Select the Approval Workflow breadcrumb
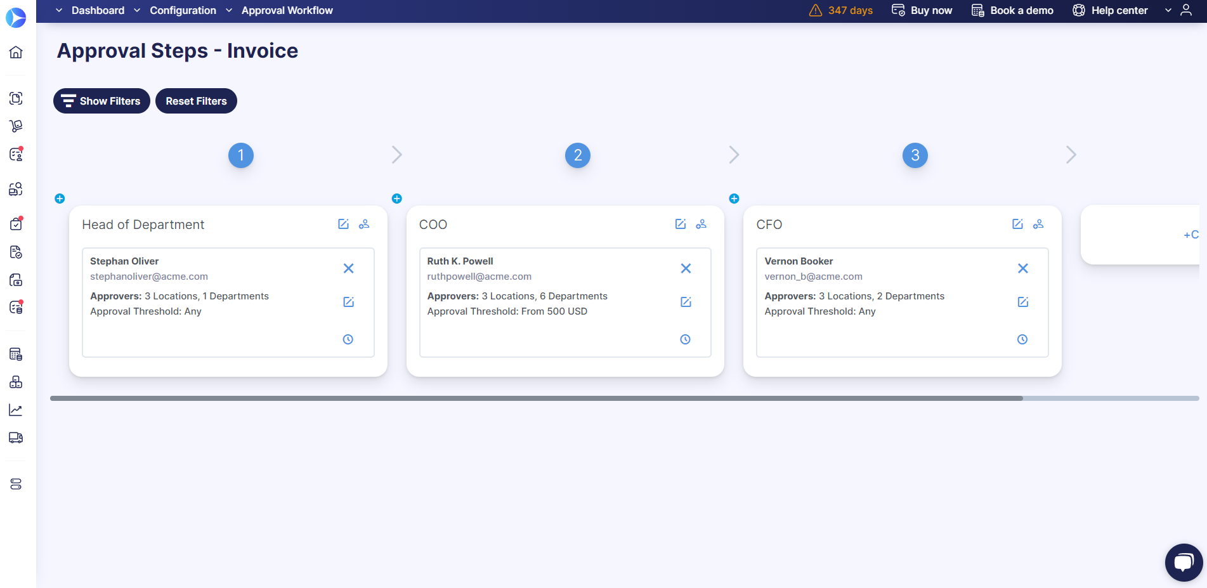 pos(287,10)
